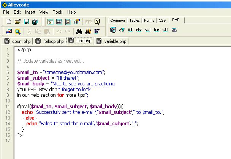This screenshot has height=159, width=231.
Task: Insert an else statement from the PHP toolbar
Action: pyautogui.click(x=139, y=30)
